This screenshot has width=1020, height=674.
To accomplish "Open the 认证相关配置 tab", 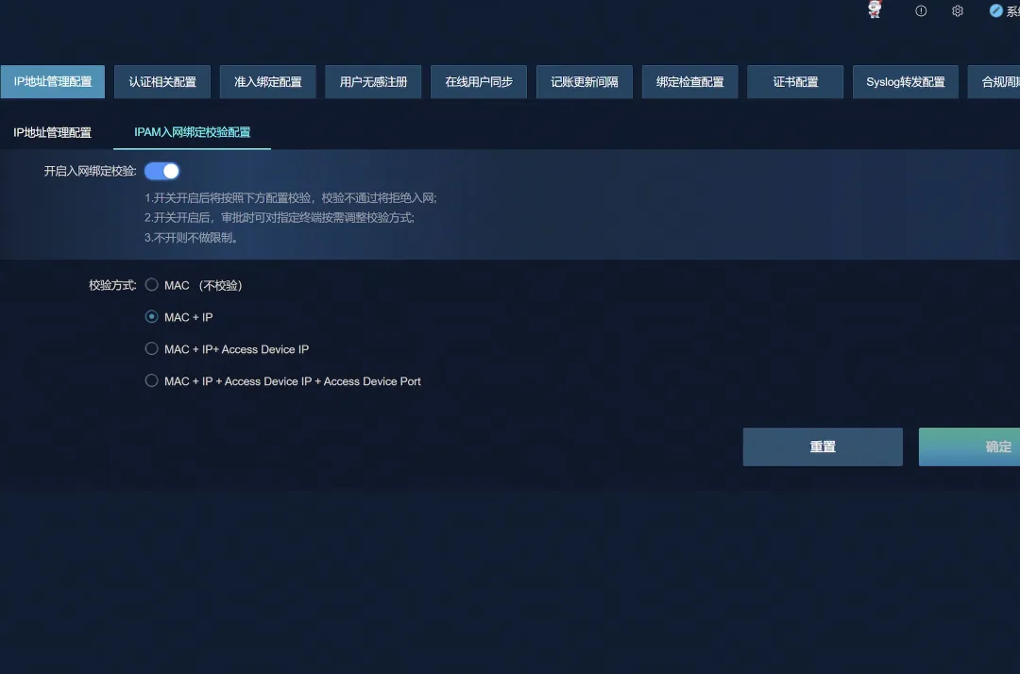I will tap(162, 82).
